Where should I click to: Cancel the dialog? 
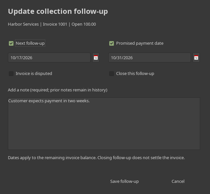(178, 182)
